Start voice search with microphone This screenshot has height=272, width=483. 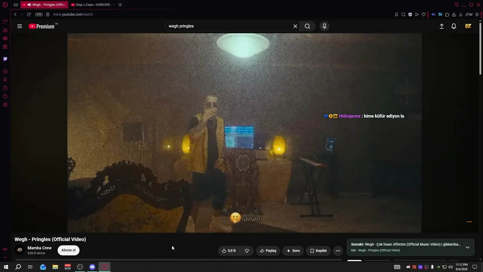tap(324, 26)
